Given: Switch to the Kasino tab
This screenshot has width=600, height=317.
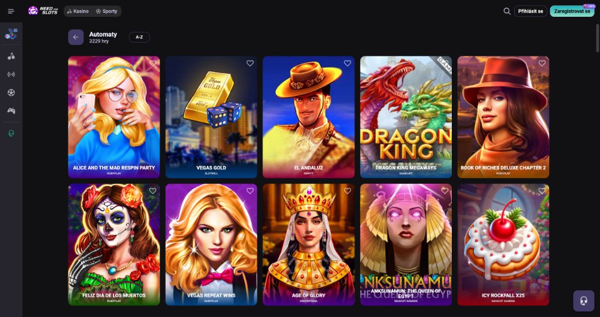Looking at the screenshot, I should tap(77, 11).
